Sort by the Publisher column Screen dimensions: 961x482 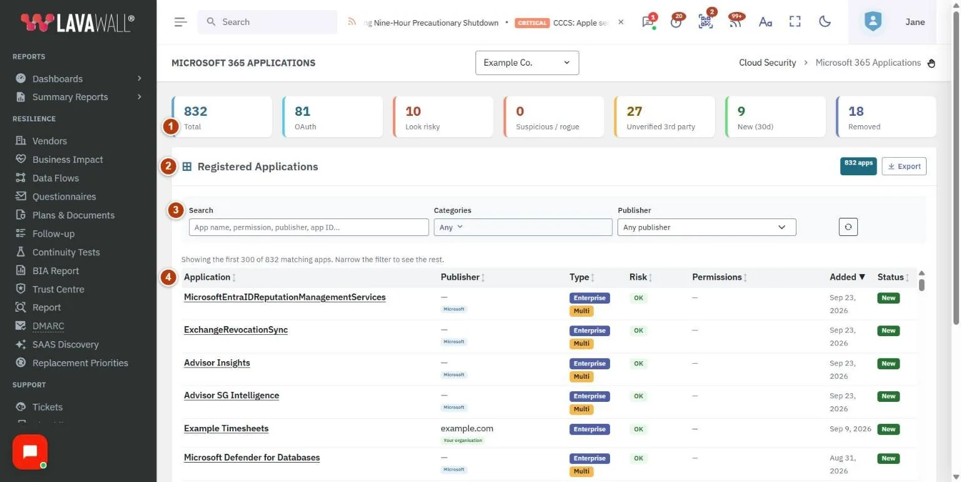click(x=464, y=277)
